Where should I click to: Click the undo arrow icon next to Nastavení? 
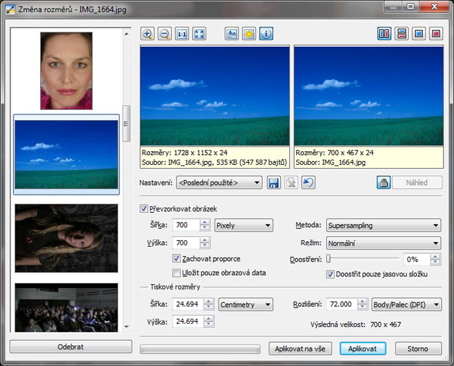coord(308,183)
